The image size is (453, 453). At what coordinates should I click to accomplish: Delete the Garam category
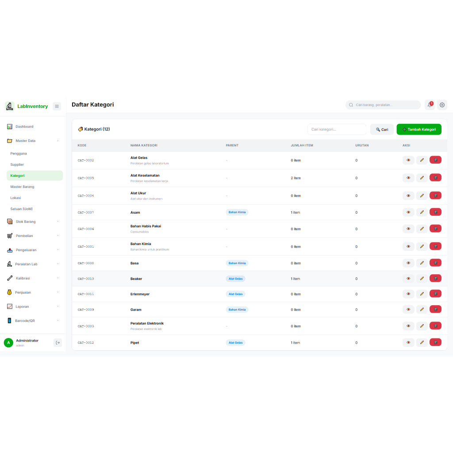pyautogui.click(x=435, y=309)
